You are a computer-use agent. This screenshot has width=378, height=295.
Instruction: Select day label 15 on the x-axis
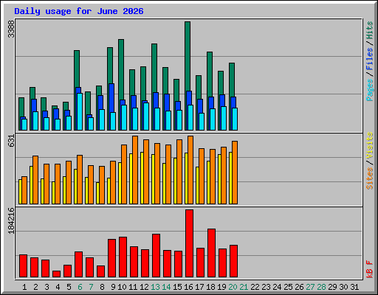pos(177,287)
